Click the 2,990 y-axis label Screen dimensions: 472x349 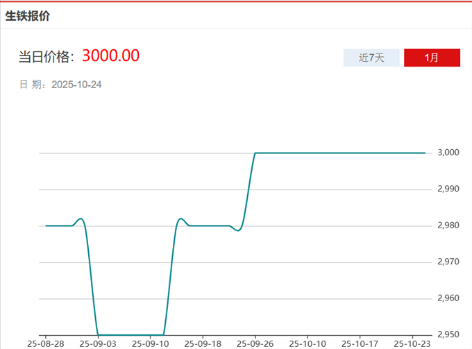pos(448,189)
